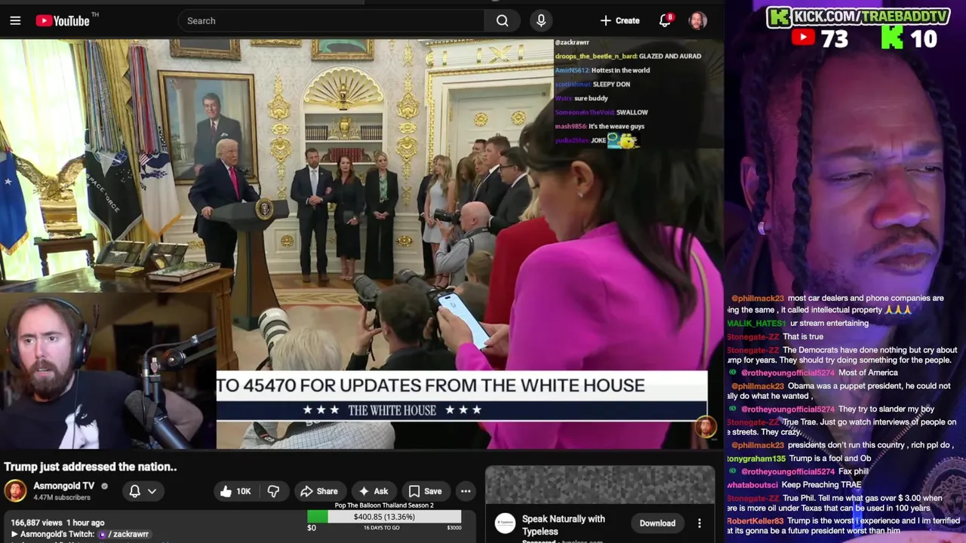The height and width of the screenshot is (543, 966).
Task: Click the YouTube viewer count icon showing 73
Action: (x=803, y=38)
